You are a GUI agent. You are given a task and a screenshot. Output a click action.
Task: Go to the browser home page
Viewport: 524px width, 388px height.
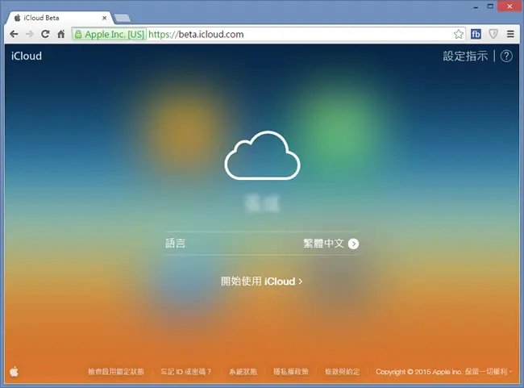coord(60,34)
